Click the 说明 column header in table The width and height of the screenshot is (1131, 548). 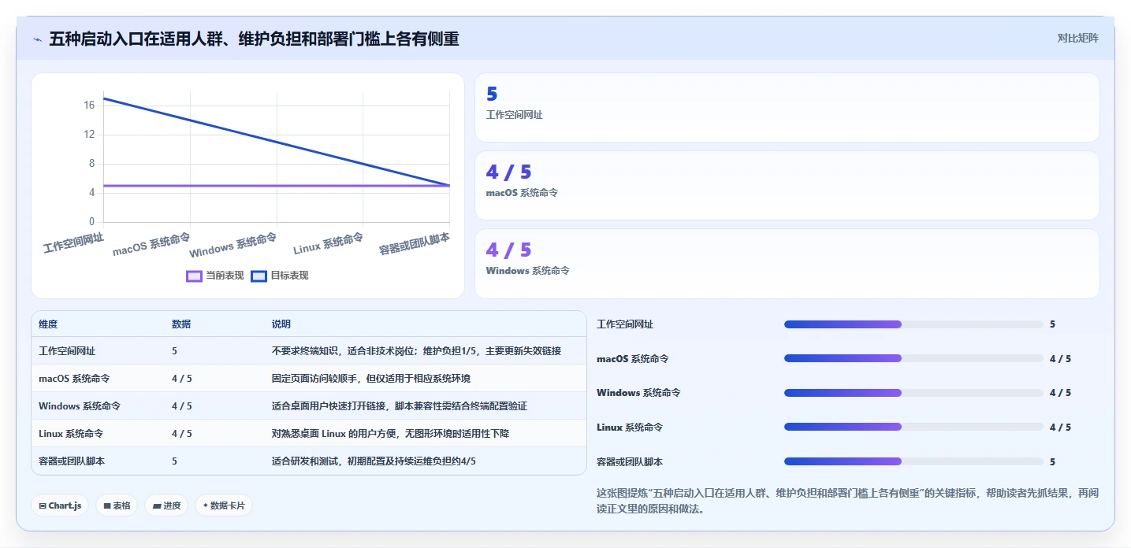point(281,324)
